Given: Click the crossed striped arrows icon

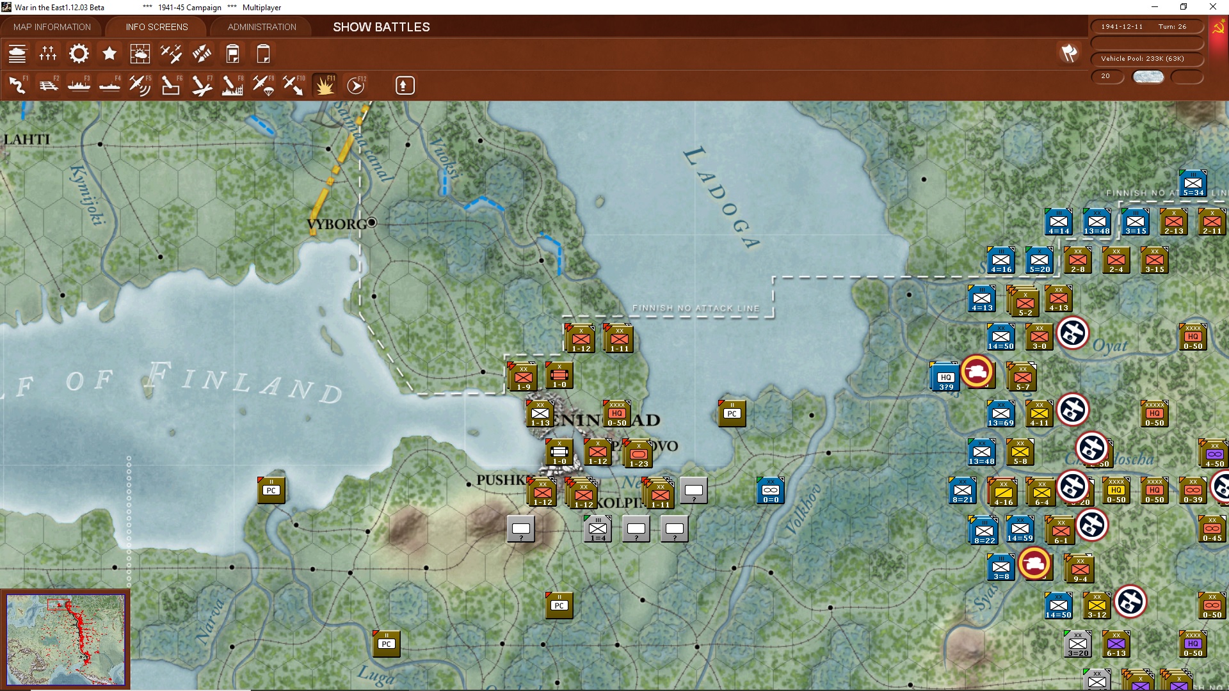Looking at the screenshot, I should click(202, 54).
